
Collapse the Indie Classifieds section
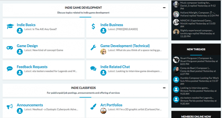[x=164, y=88]
